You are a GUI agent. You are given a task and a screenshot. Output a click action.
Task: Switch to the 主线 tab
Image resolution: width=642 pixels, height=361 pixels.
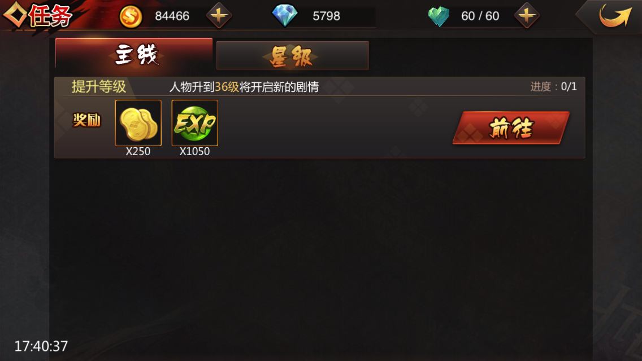tap(134, 54)
